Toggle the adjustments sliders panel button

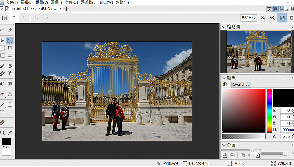(269, 9)
